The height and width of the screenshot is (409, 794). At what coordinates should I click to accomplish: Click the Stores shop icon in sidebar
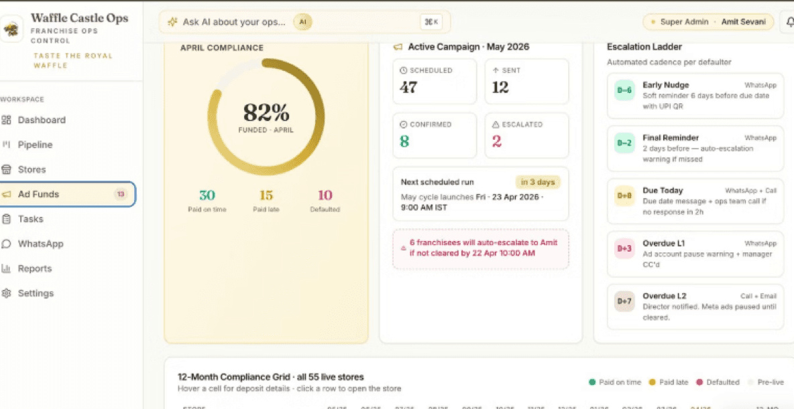click(6, 169)
